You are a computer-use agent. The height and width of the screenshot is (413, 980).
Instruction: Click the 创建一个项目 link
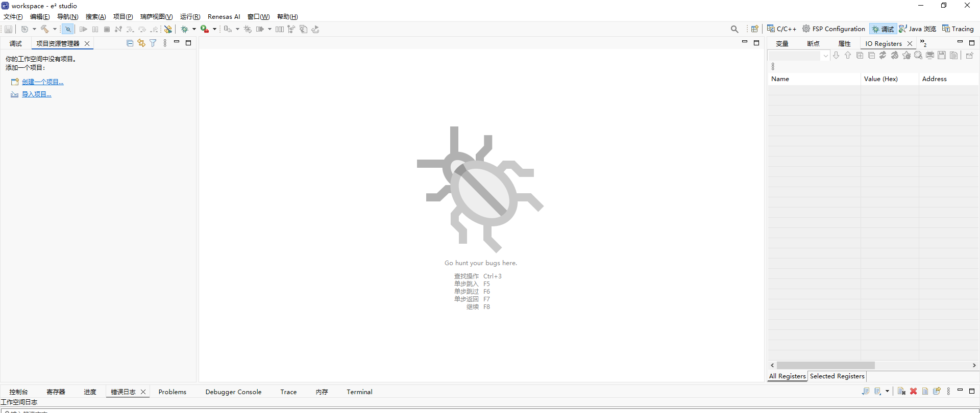[42, 82]
